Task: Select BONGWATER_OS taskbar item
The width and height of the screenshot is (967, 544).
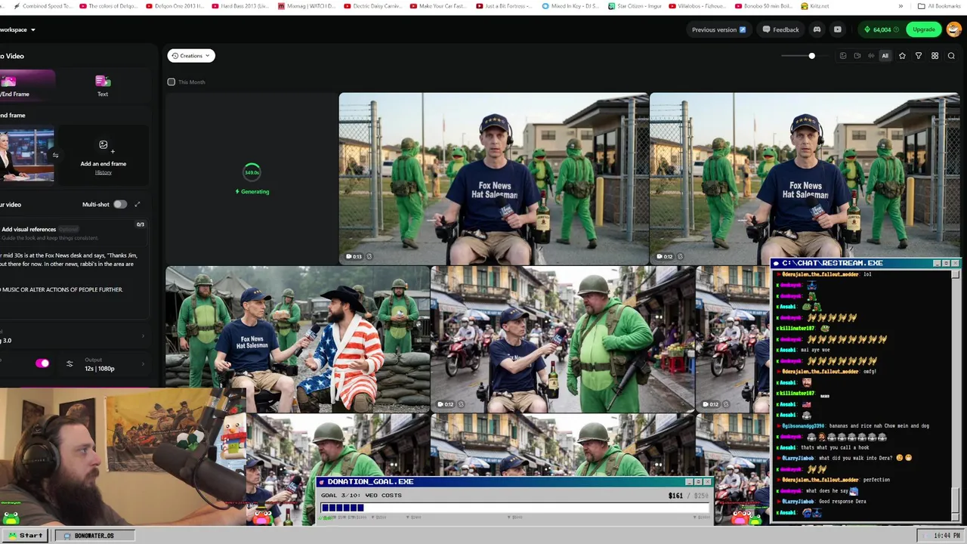Action: point(94,536)
